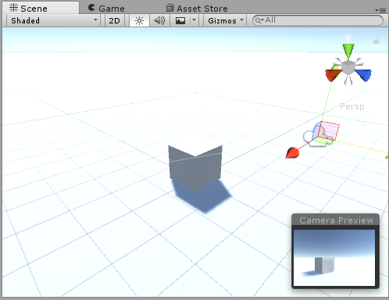Toggle the scene gizmo lock icon
Screen dimensions: 389x300
(x=376, y=40)
